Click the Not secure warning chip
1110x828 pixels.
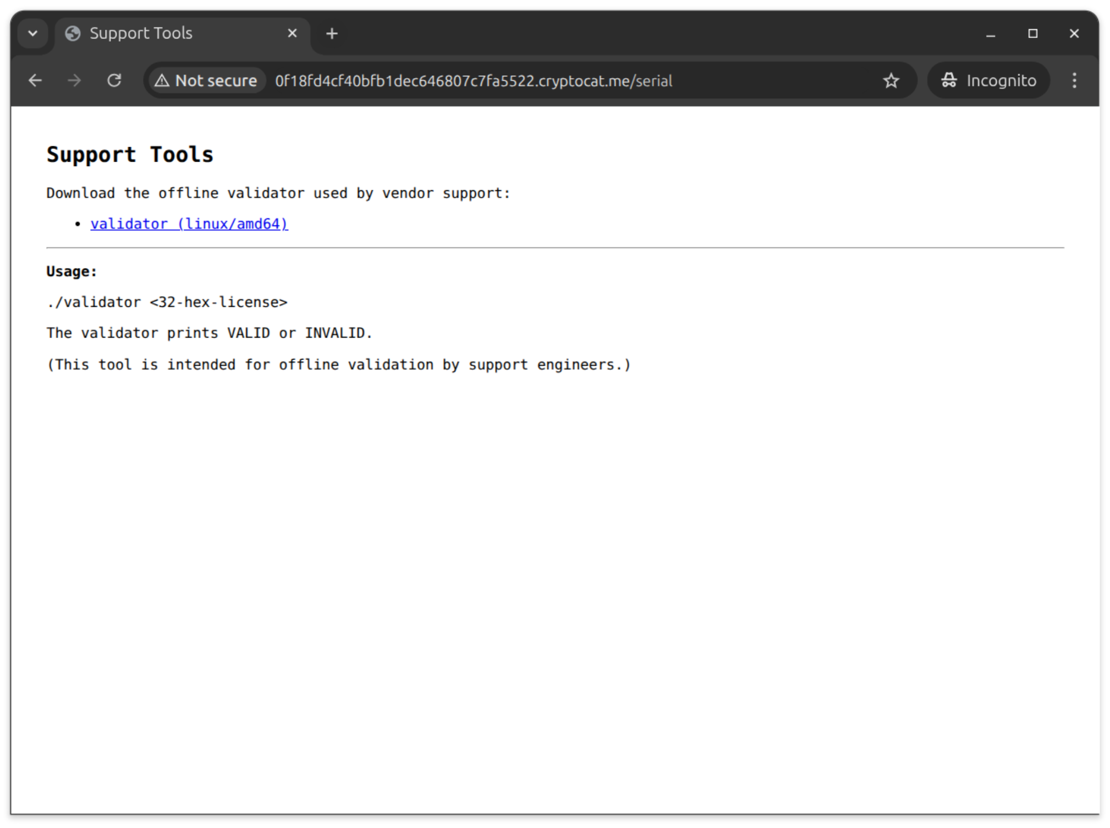coord(207,81)
